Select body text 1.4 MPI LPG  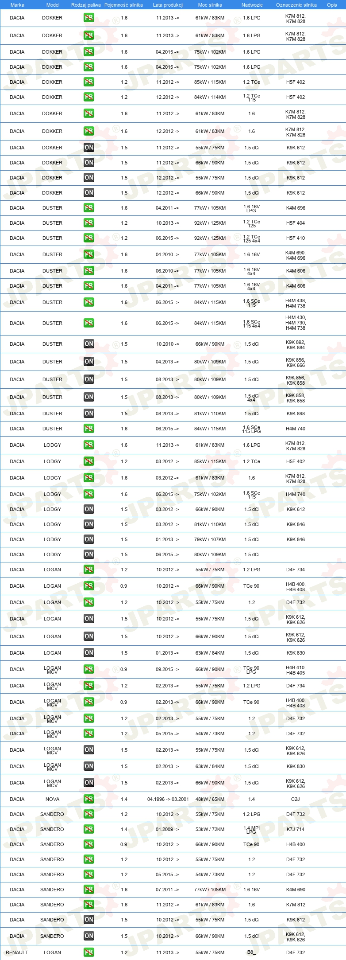pos(251,830)
